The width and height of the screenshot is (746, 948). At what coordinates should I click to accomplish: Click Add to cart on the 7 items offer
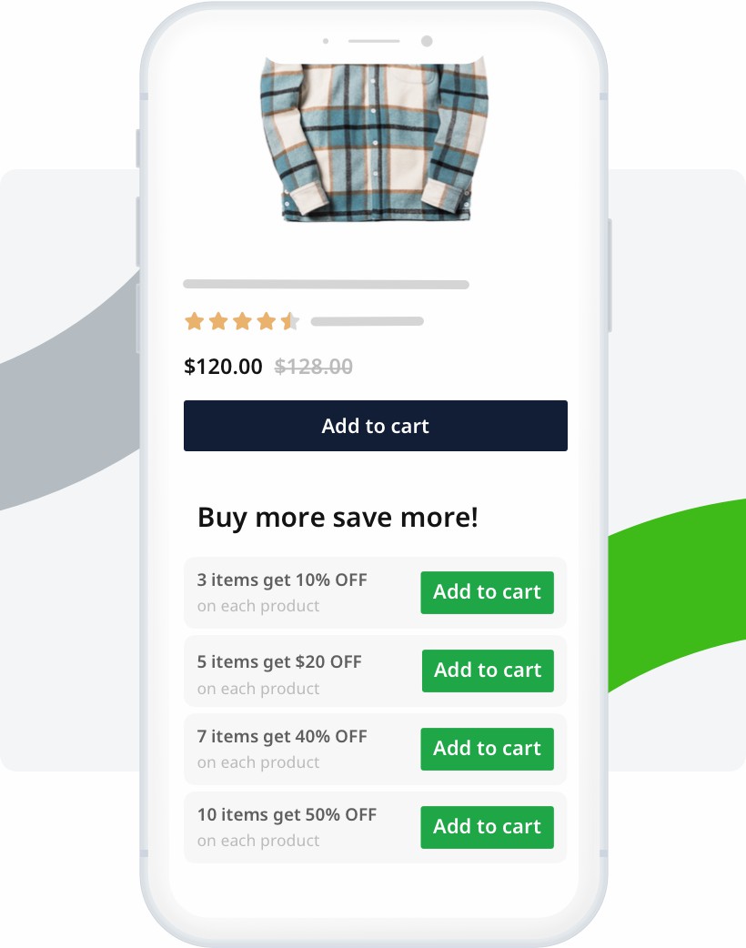[x=487, y=749]
